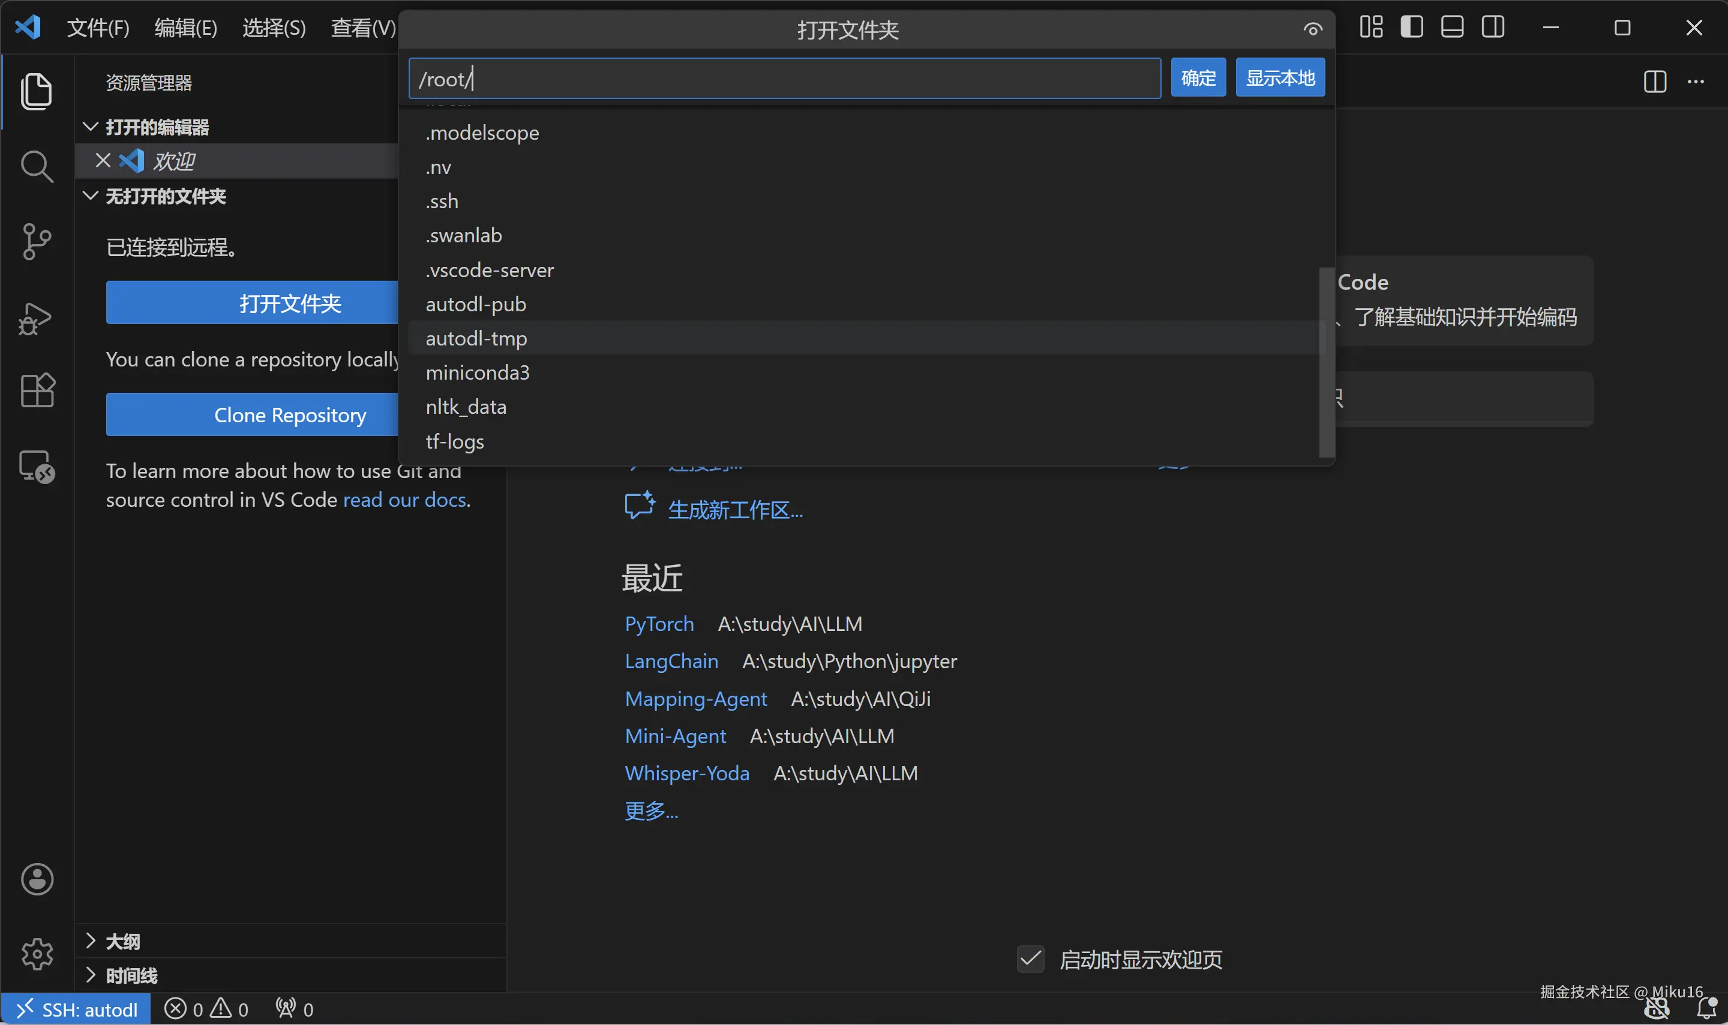This screenshot has width=1728, height=1025.
Task: Open the Remote Explorer icon
Action: [x=36, y=467]
